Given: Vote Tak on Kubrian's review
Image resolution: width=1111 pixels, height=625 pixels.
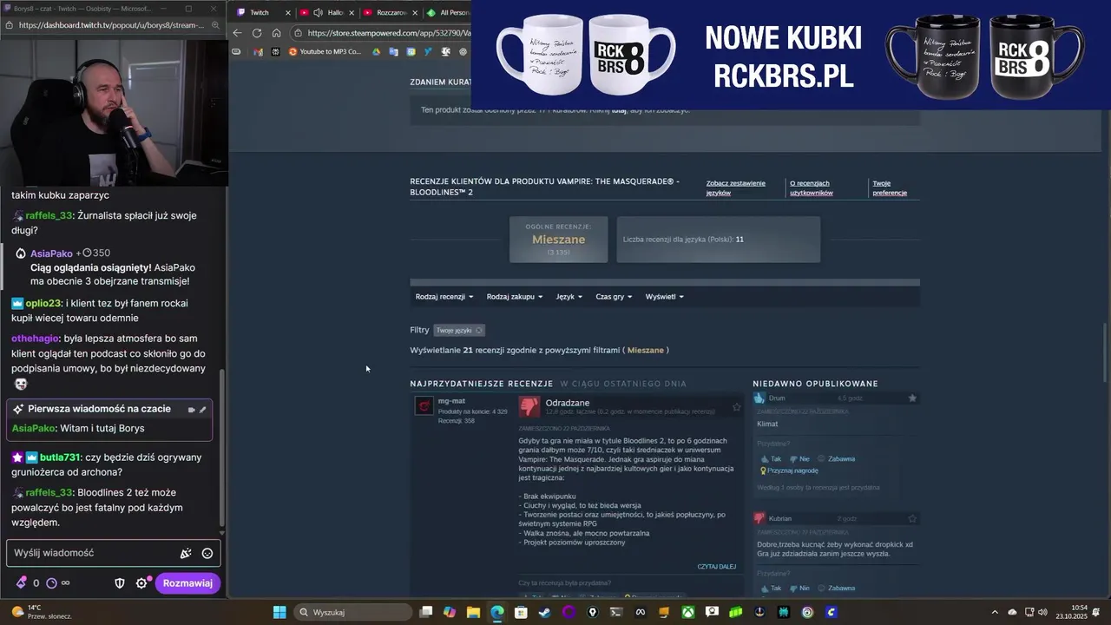Looking at the screenshot, I should click(x=771, y=589).
